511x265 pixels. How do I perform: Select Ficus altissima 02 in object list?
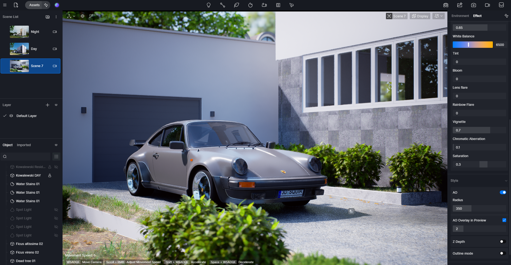pyautogui.click(x=29, y=244)
